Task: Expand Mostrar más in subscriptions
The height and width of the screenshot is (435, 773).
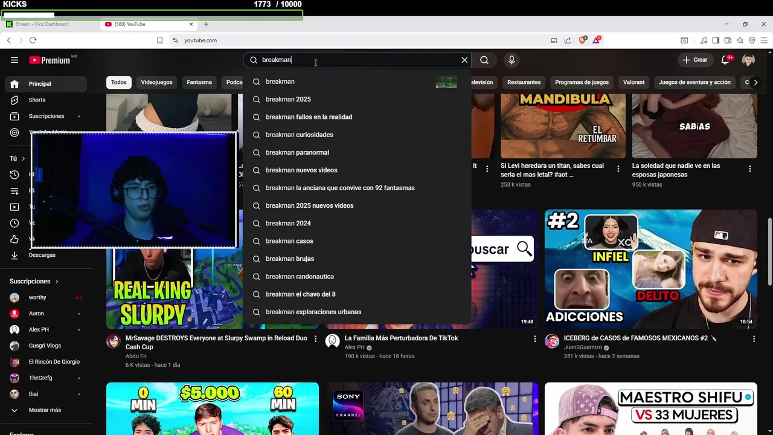Action: click(46, 410)
